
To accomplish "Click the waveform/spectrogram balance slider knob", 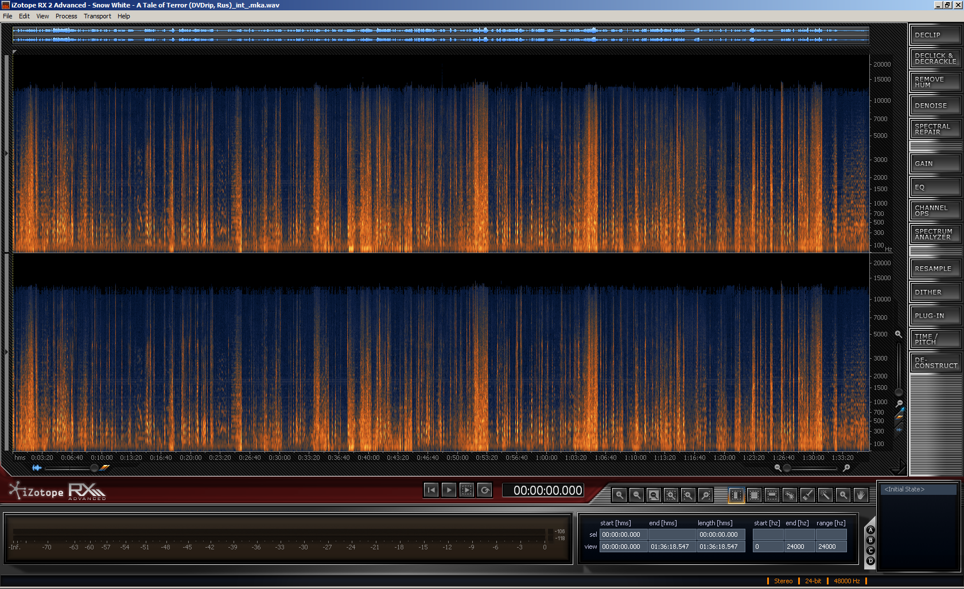I will click(x=94, y=468).
